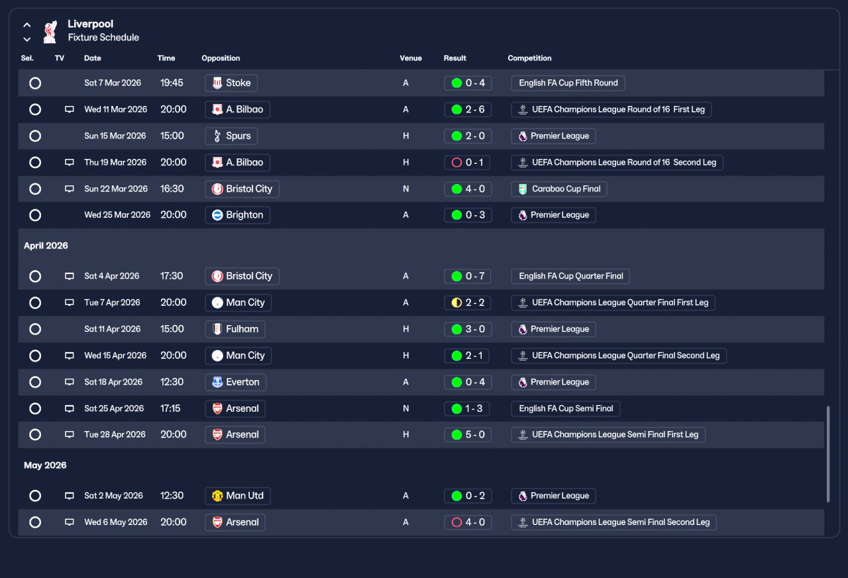Click the Everton club badge

pos(217,382)
